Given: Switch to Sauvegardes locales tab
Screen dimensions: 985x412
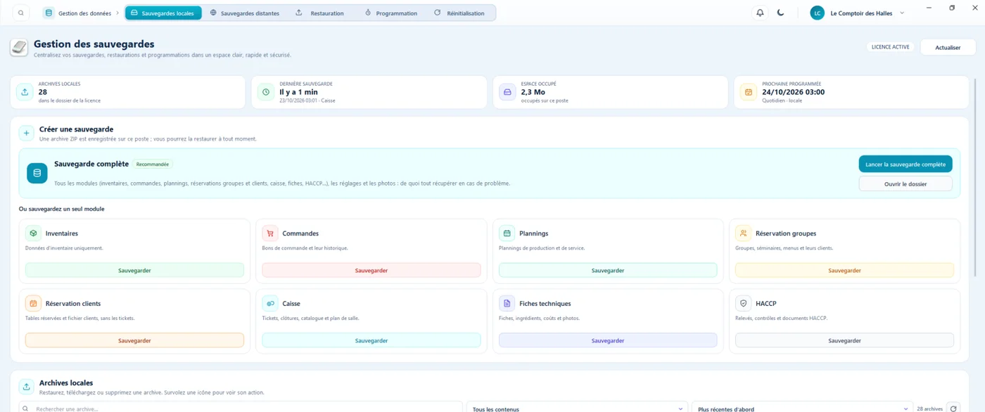Looking at the screenshot, I should (x=163, y=13).
